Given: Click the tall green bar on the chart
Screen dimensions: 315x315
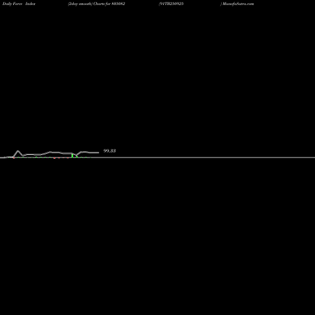Looking at the screenshot, I should (72, 156).
